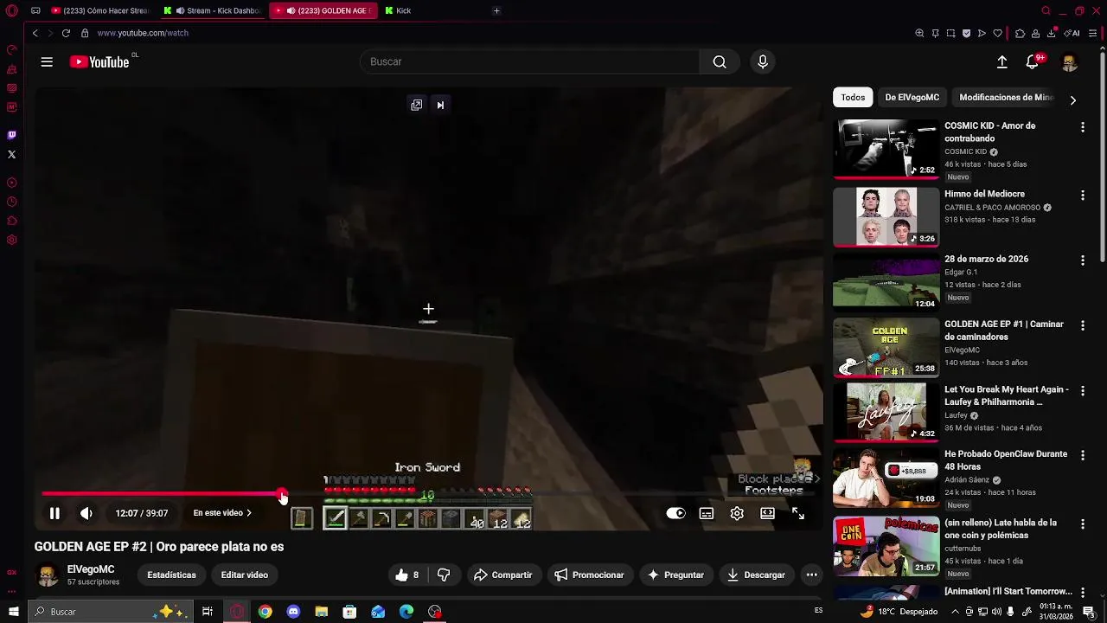Open options for COSMIC KID video
The height and width of the screenshot is (623, 1107).
click(x=1082, y=127)
